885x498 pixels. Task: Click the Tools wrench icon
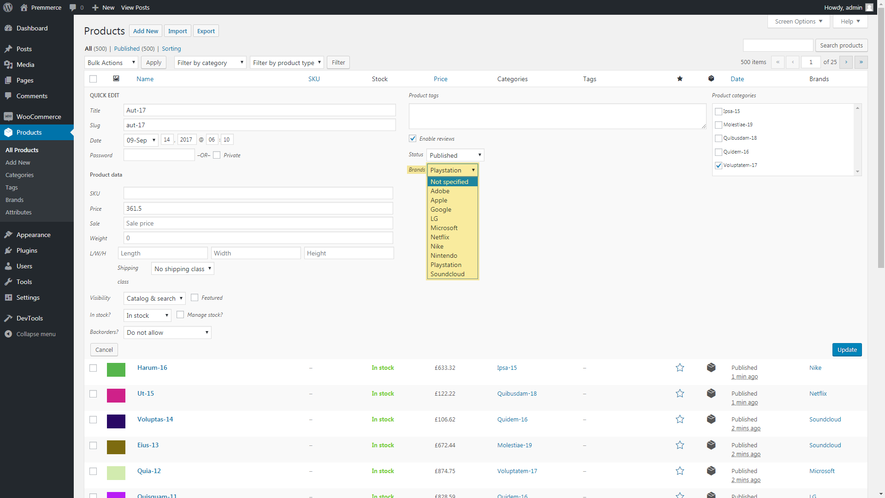click(x=8, y=282)
